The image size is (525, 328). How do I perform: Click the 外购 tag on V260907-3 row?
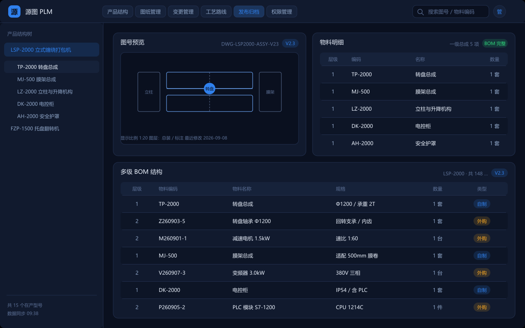click(482, 273)
